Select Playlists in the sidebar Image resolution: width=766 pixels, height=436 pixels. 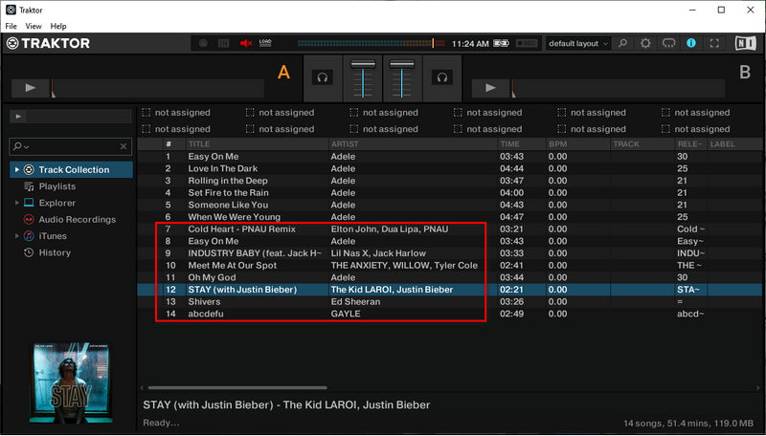click(x=57, y=186)
